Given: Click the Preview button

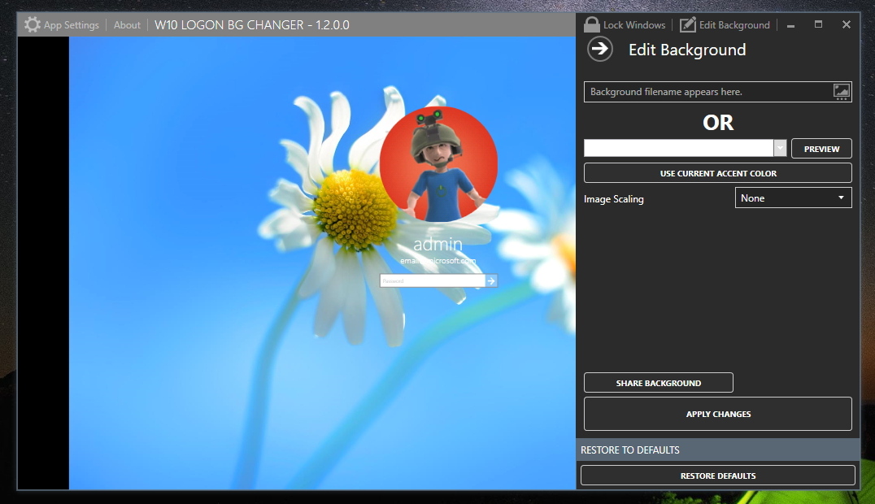Looking at the screenshot, I should [x=821, y=148].
